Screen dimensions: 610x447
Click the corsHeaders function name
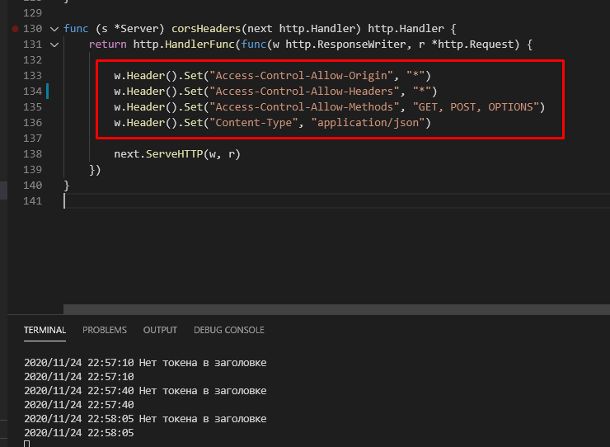coord(206,29)
